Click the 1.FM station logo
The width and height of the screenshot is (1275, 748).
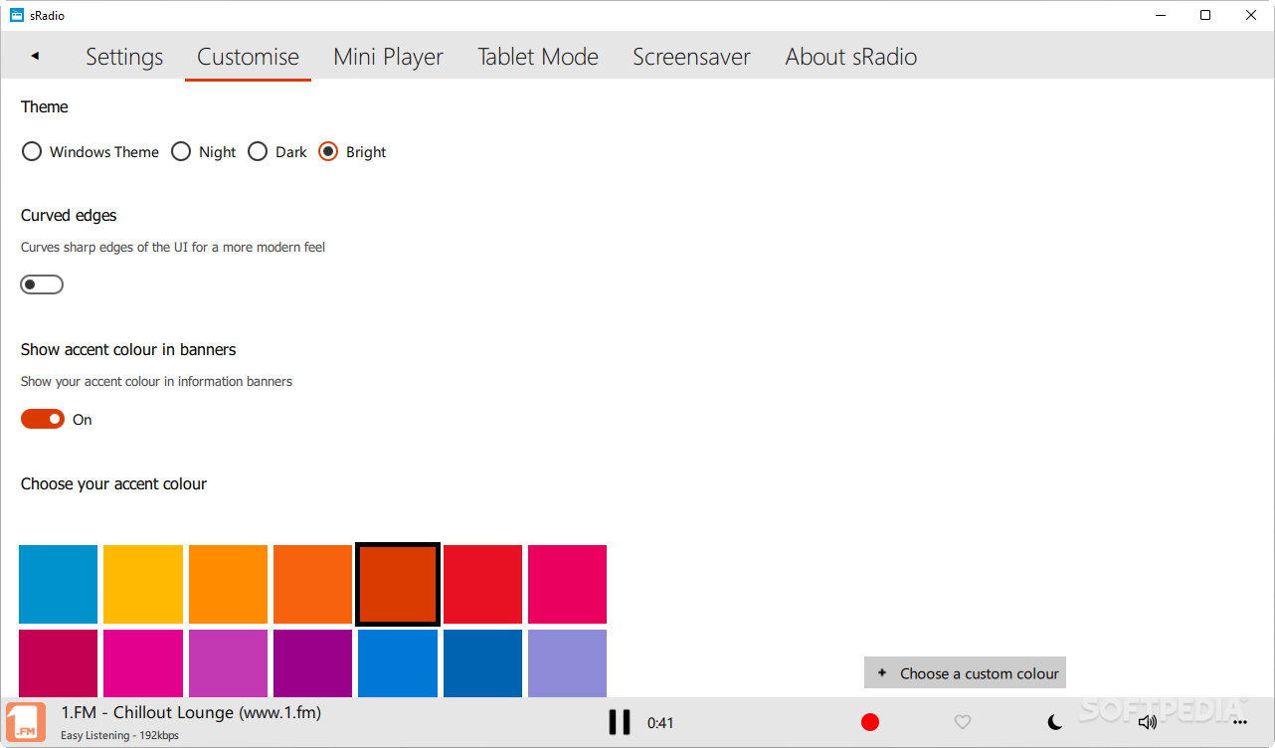[x=26, y=722]
